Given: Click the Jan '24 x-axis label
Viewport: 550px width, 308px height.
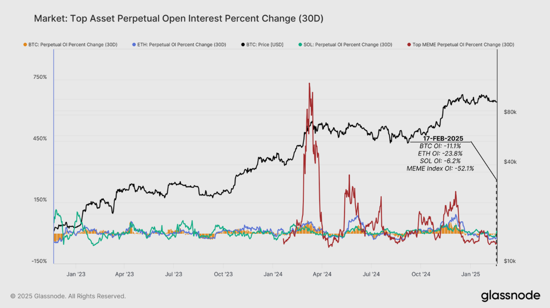Looking at the screenshot, I should (x=273, y=274).
